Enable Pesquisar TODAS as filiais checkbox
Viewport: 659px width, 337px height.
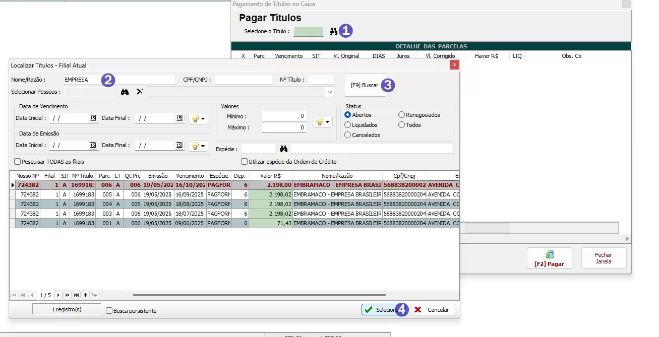tap(18, 162)
